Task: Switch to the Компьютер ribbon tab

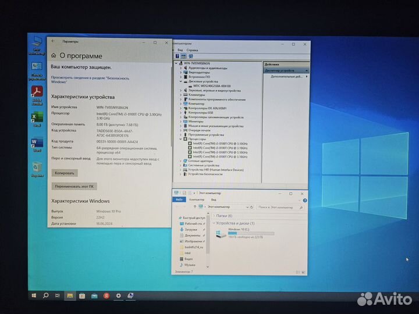Action: tap(194, 199)
